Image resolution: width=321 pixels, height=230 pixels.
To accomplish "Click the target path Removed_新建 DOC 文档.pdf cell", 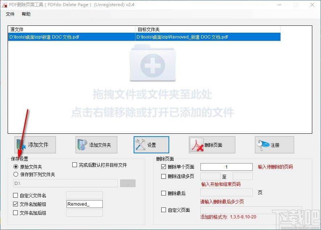I will pos(208,37).
